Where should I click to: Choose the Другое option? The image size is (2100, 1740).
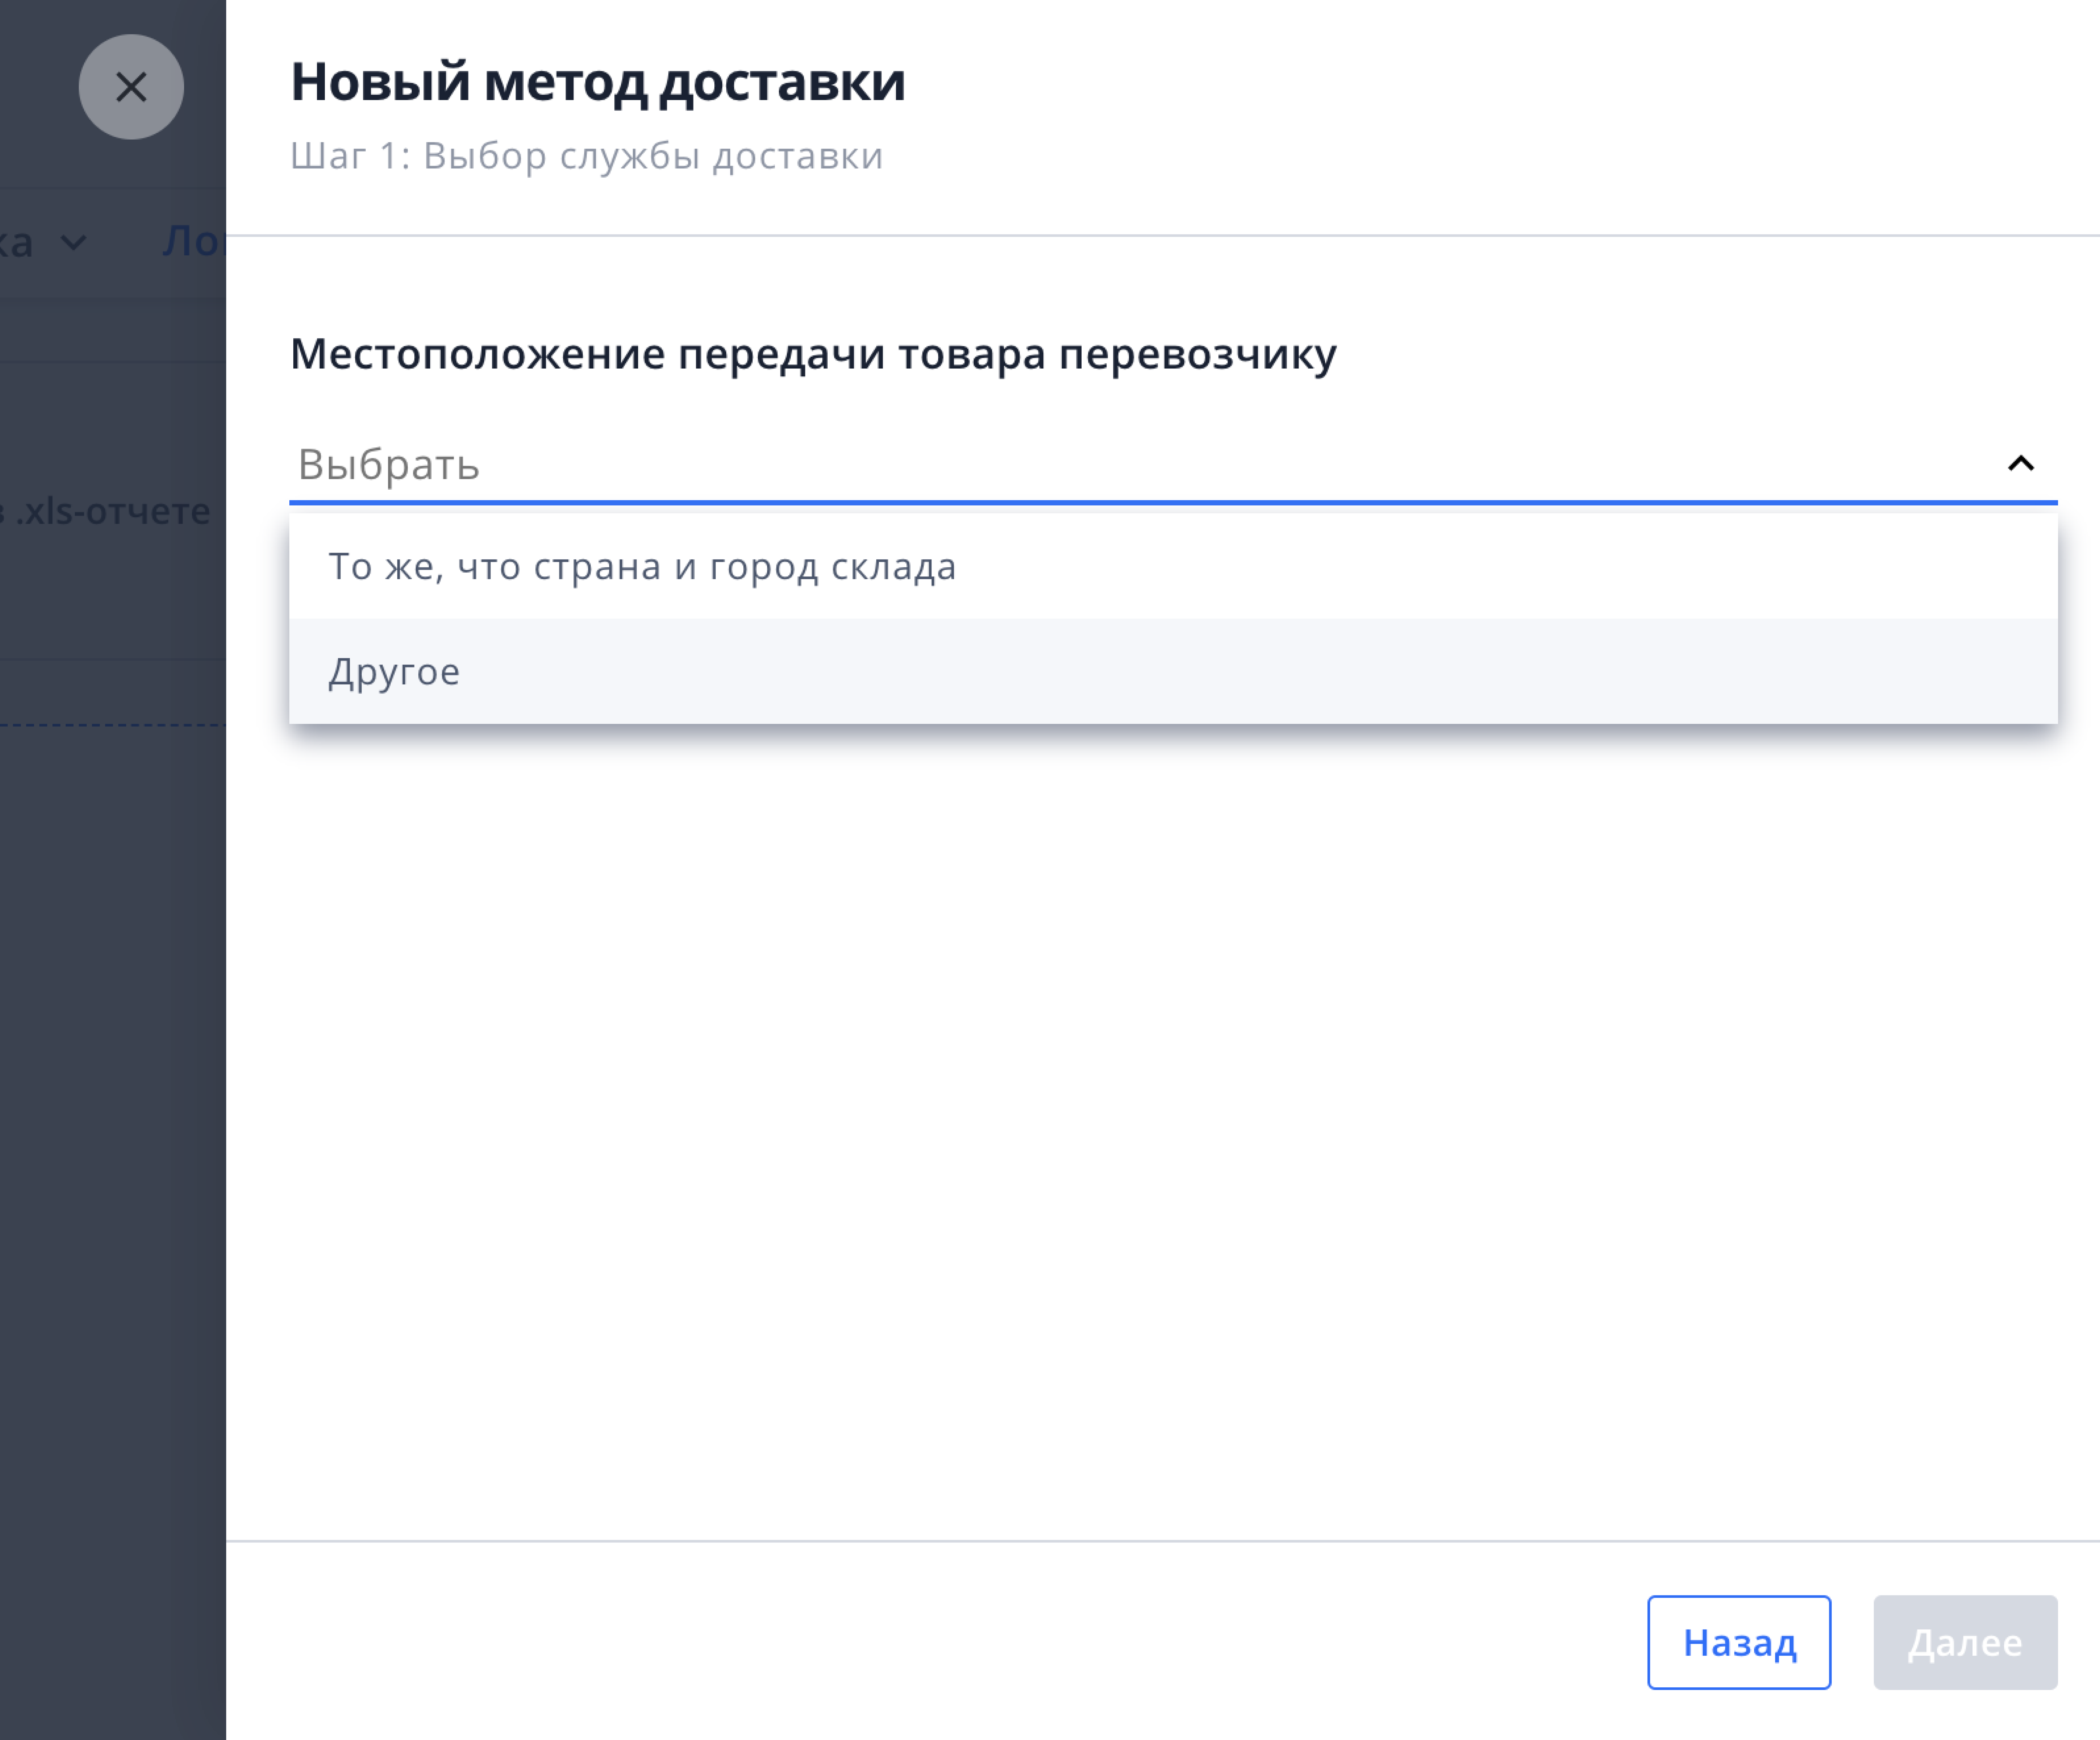pyautogui.click(x=1173, y=671)
